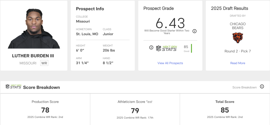Click the Athleticism Score 79 panel
The height and width of the screenshot is (125, 270).
[135, 109]
